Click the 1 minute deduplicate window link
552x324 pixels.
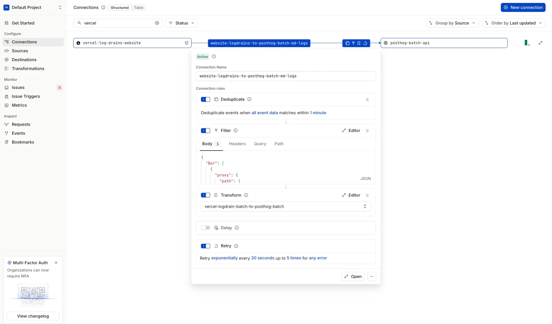click(x=318, y=113)
